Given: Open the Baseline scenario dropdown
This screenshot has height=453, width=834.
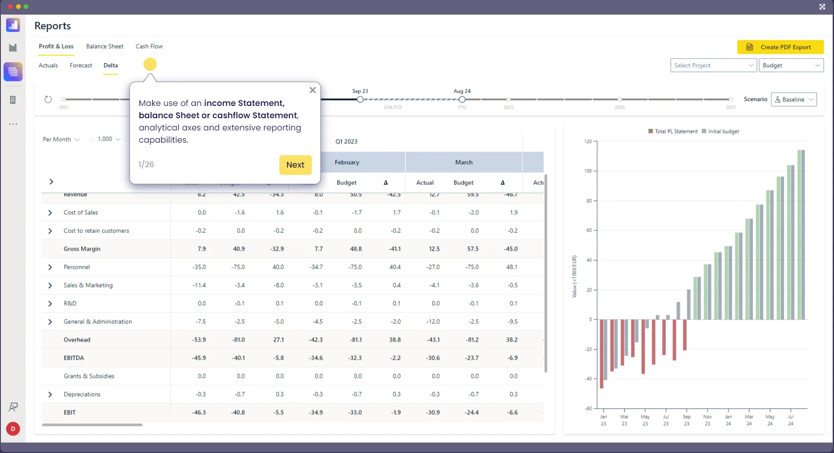Looking at the screenshot, I should (x=793, y=99).
